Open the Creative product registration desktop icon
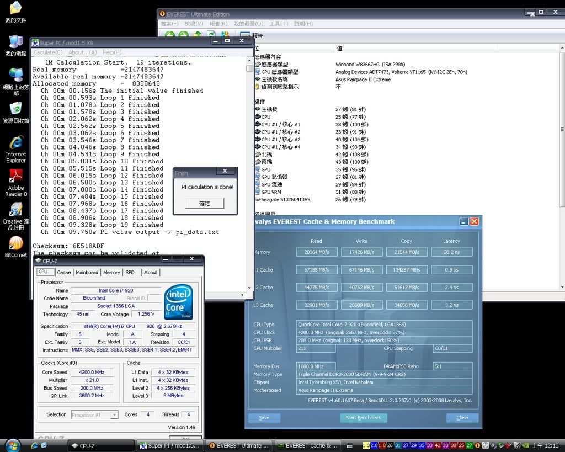This screenshot has width=565, height=452. click(x=16, y=216)
